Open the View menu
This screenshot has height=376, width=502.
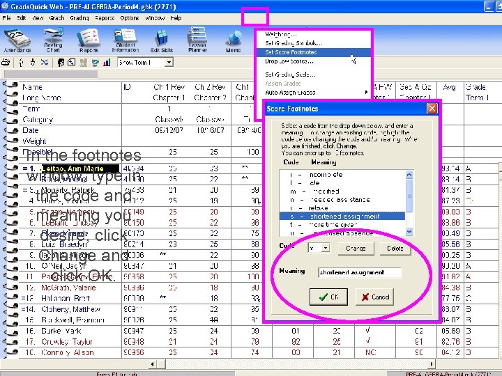(x=38, y=18)
